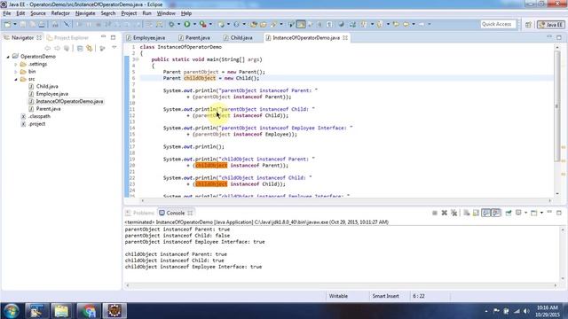Screen dimensions: 568x319
Task: Click the green Run button in toolbar
Action: coord(187,24)
